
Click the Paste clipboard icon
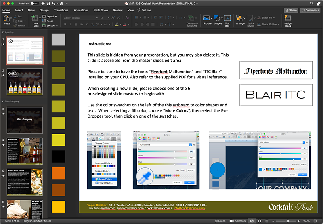pyautogui.click(x=6, y=19)
